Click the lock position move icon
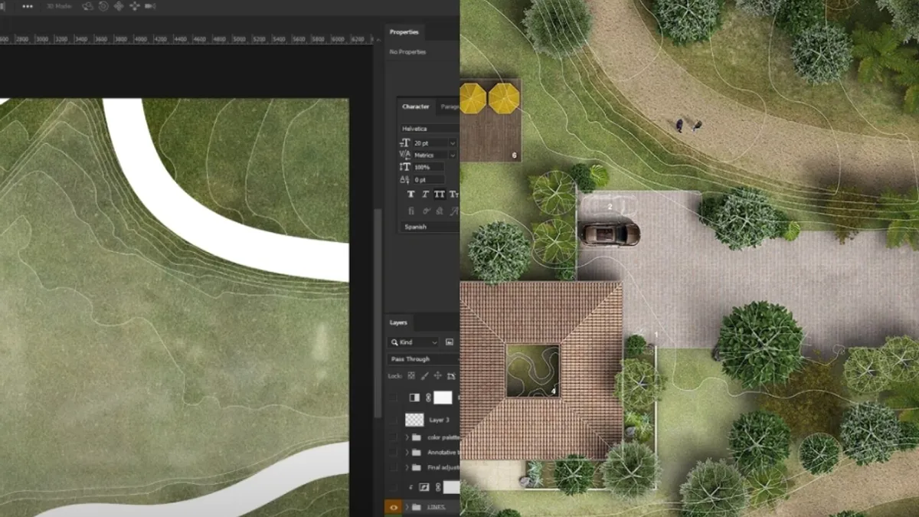919x517 pixels. coord(437,376)
